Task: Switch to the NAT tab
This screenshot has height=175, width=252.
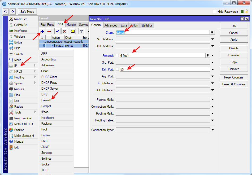Action: click(60, 24)
